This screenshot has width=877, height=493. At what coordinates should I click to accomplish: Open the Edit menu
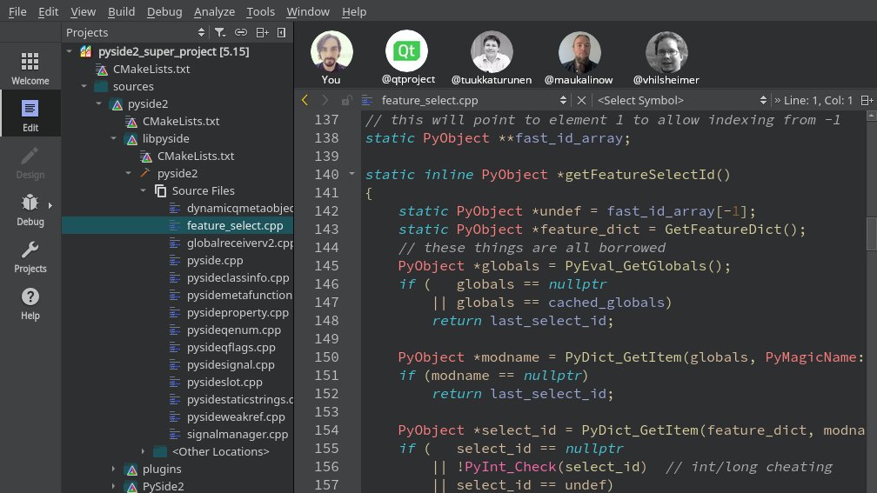click(x=48, y=12)
